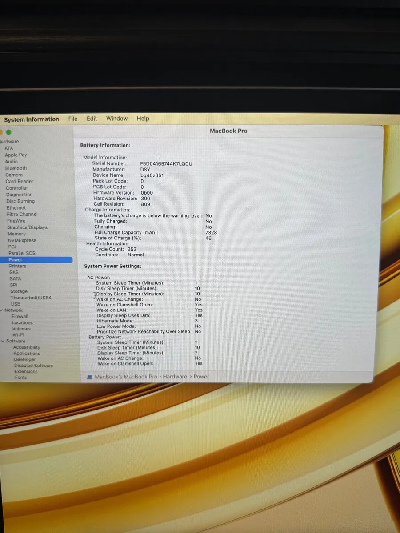Click the battery Serial Number value

click(166, 163)
